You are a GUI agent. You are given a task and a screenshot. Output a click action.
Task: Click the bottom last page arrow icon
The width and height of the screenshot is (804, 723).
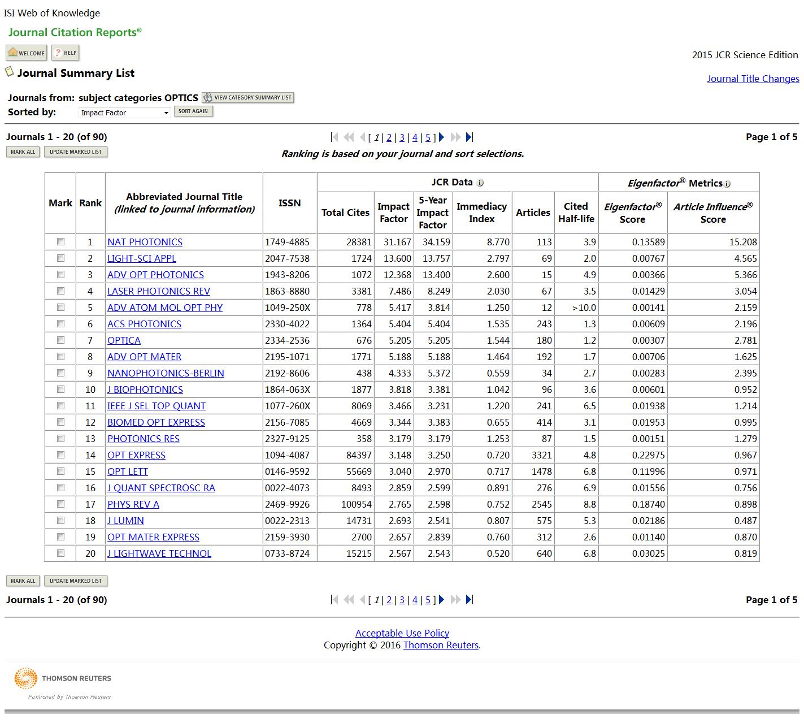point(469,600)
